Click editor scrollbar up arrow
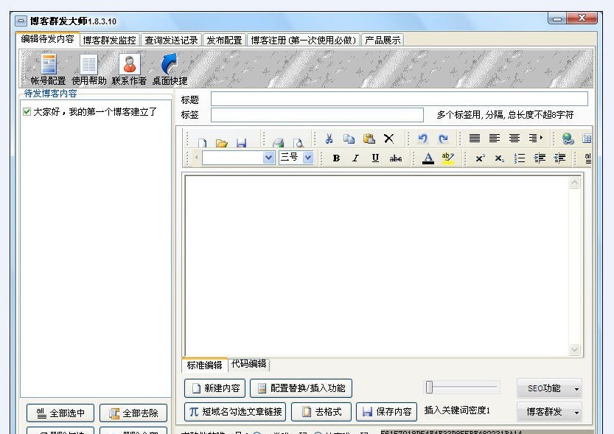614x434 pixels. (x=574, y=182)
